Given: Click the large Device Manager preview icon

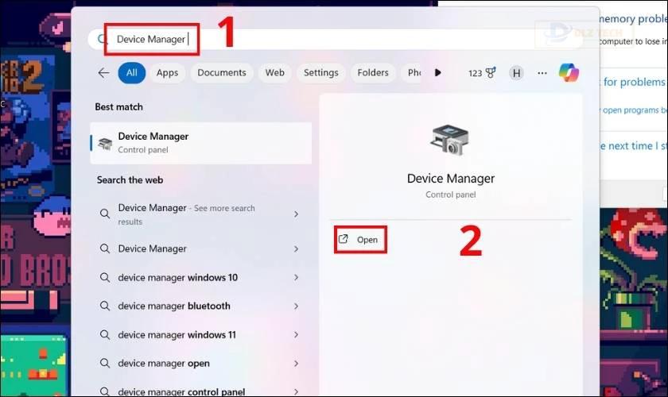Looking at the screenshot, I should click(450, 140).
